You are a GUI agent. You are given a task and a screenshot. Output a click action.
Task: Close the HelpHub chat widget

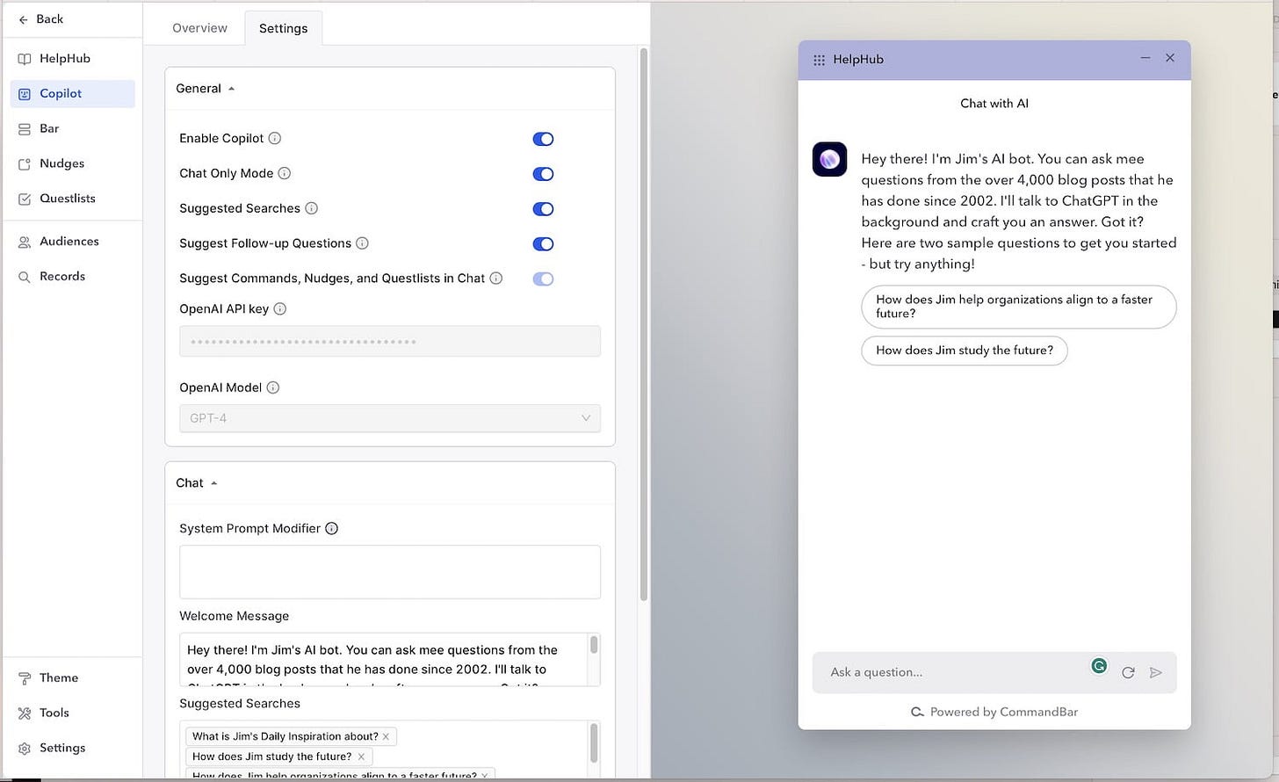click(1170, 58)
